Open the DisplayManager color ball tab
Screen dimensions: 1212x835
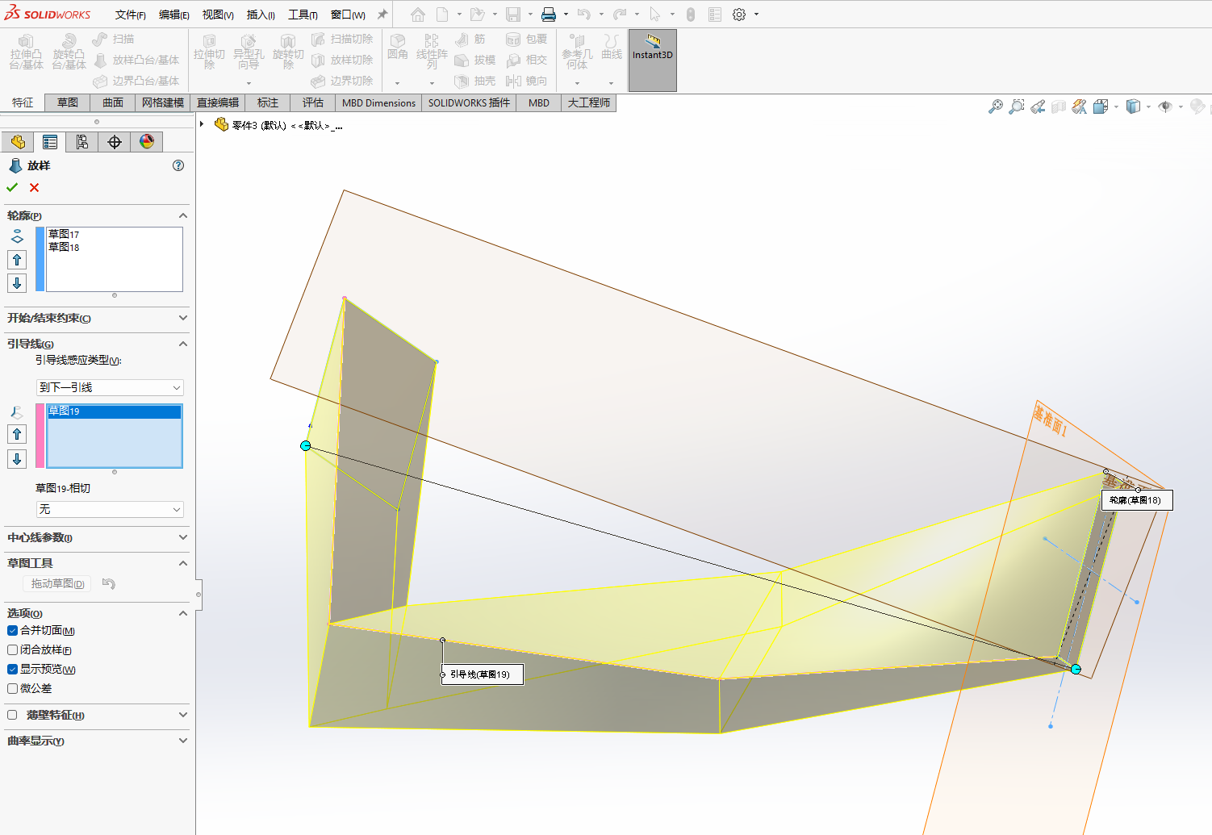[146, 142]
